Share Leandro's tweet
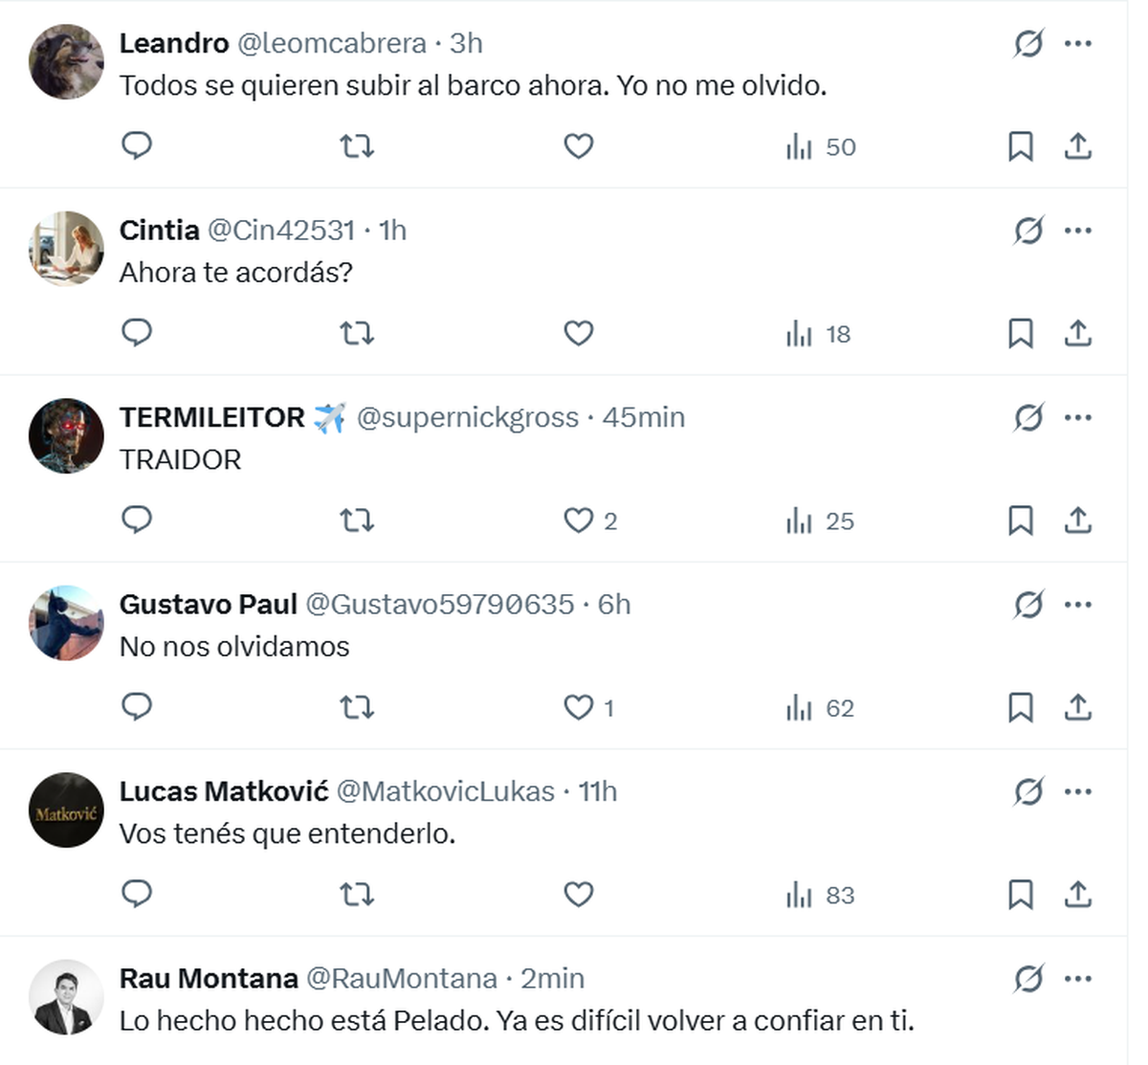 pyautogui.click(x=1077, y=145)
